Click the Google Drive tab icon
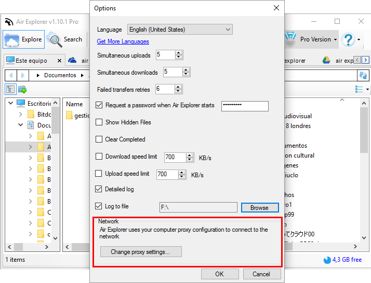Image resolution: width=371 pixels, height=283 pixels. pyautogui.click(x=326, y=61)
